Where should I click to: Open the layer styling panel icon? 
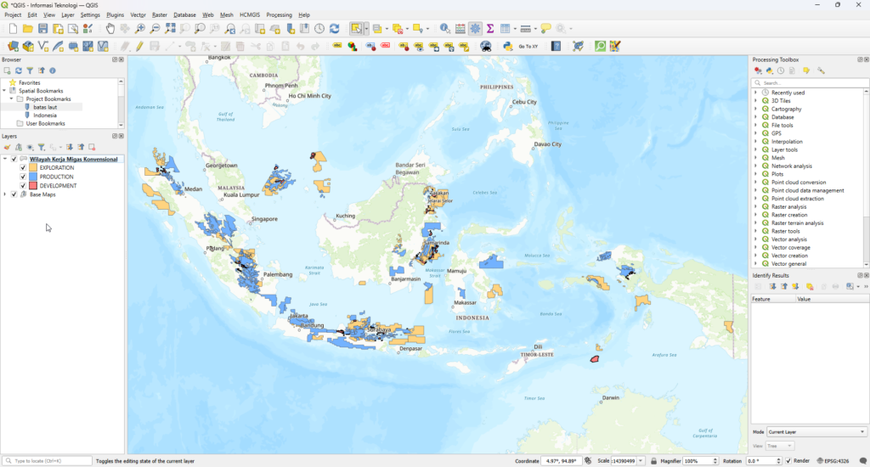pos(8,147)
